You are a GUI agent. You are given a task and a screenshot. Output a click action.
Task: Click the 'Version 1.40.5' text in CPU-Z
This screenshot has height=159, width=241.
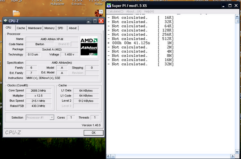(91, 125)
